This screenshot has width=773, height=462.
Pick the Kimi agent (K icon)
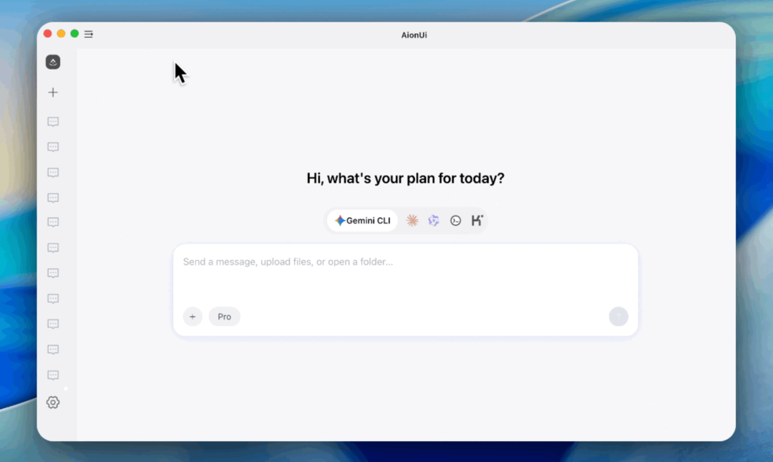click(x=477, y=221)
